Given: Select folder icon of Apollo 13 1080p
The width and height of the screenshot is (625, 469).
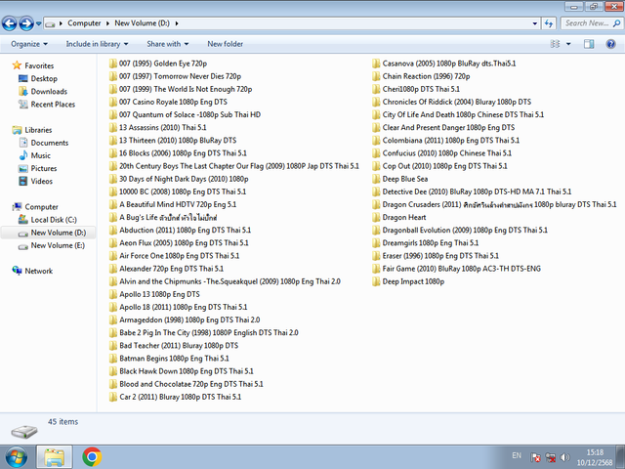Looking at the screenshot, I should (113, 294).
